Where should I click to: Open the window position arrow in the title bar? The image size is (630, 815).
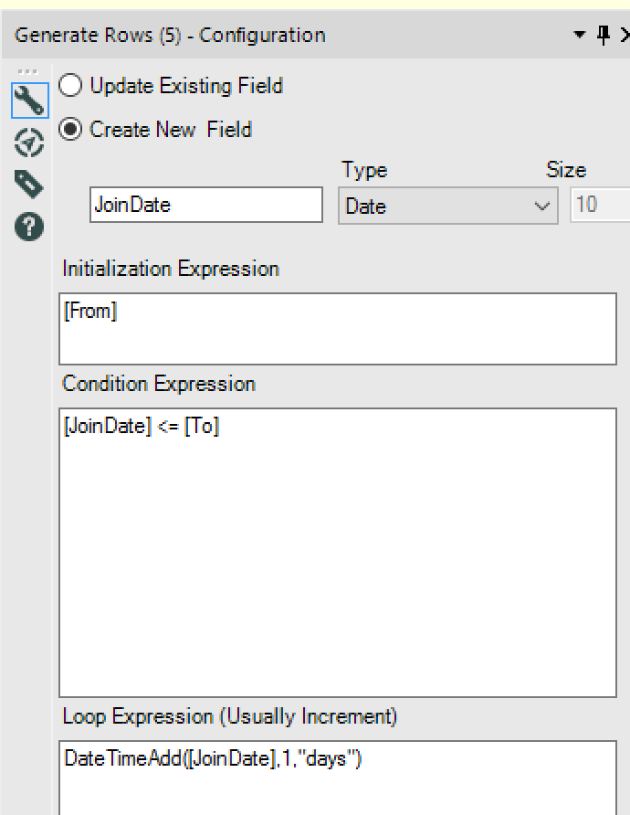point(579,35)
